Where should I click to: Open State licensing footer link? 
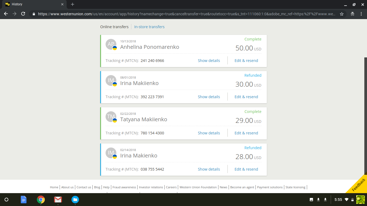pos(296,187)
